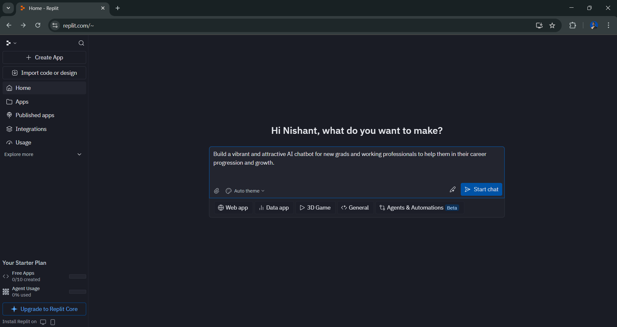This screenshot has width=617, height=327.
Task: Open the Usage page
Action: click(44, 142)
